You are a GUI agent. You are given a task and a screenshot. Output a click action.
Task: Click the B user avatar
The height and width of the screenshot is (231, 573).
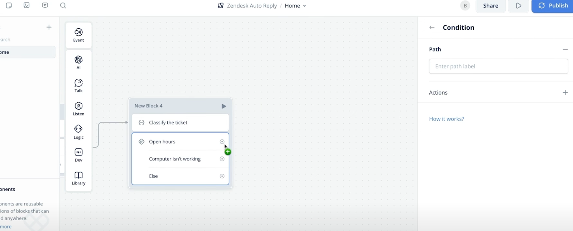pyautogui.click(x=465, y=6)
